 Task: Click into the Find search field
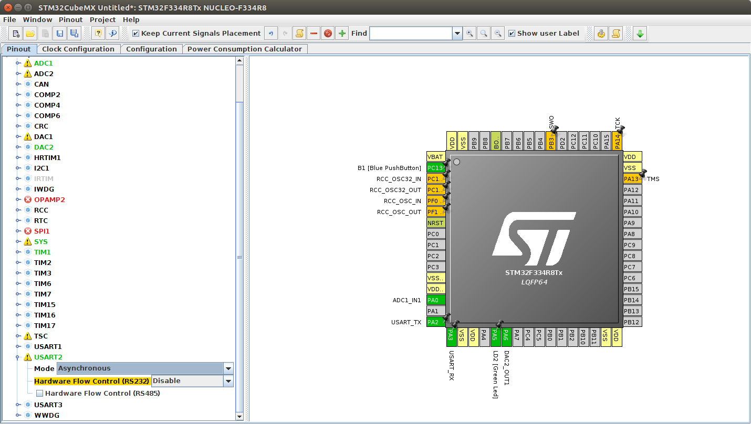click(411, 34)
